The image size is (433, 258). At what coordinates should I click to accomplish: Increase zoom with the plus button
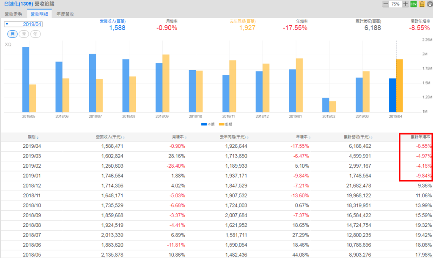(405, 4)
